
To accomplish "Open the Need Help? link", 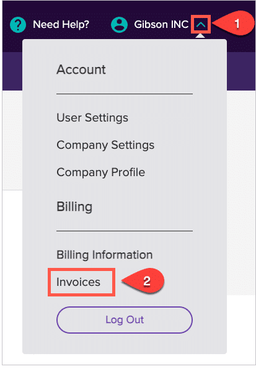I will (x=61, y=24).
